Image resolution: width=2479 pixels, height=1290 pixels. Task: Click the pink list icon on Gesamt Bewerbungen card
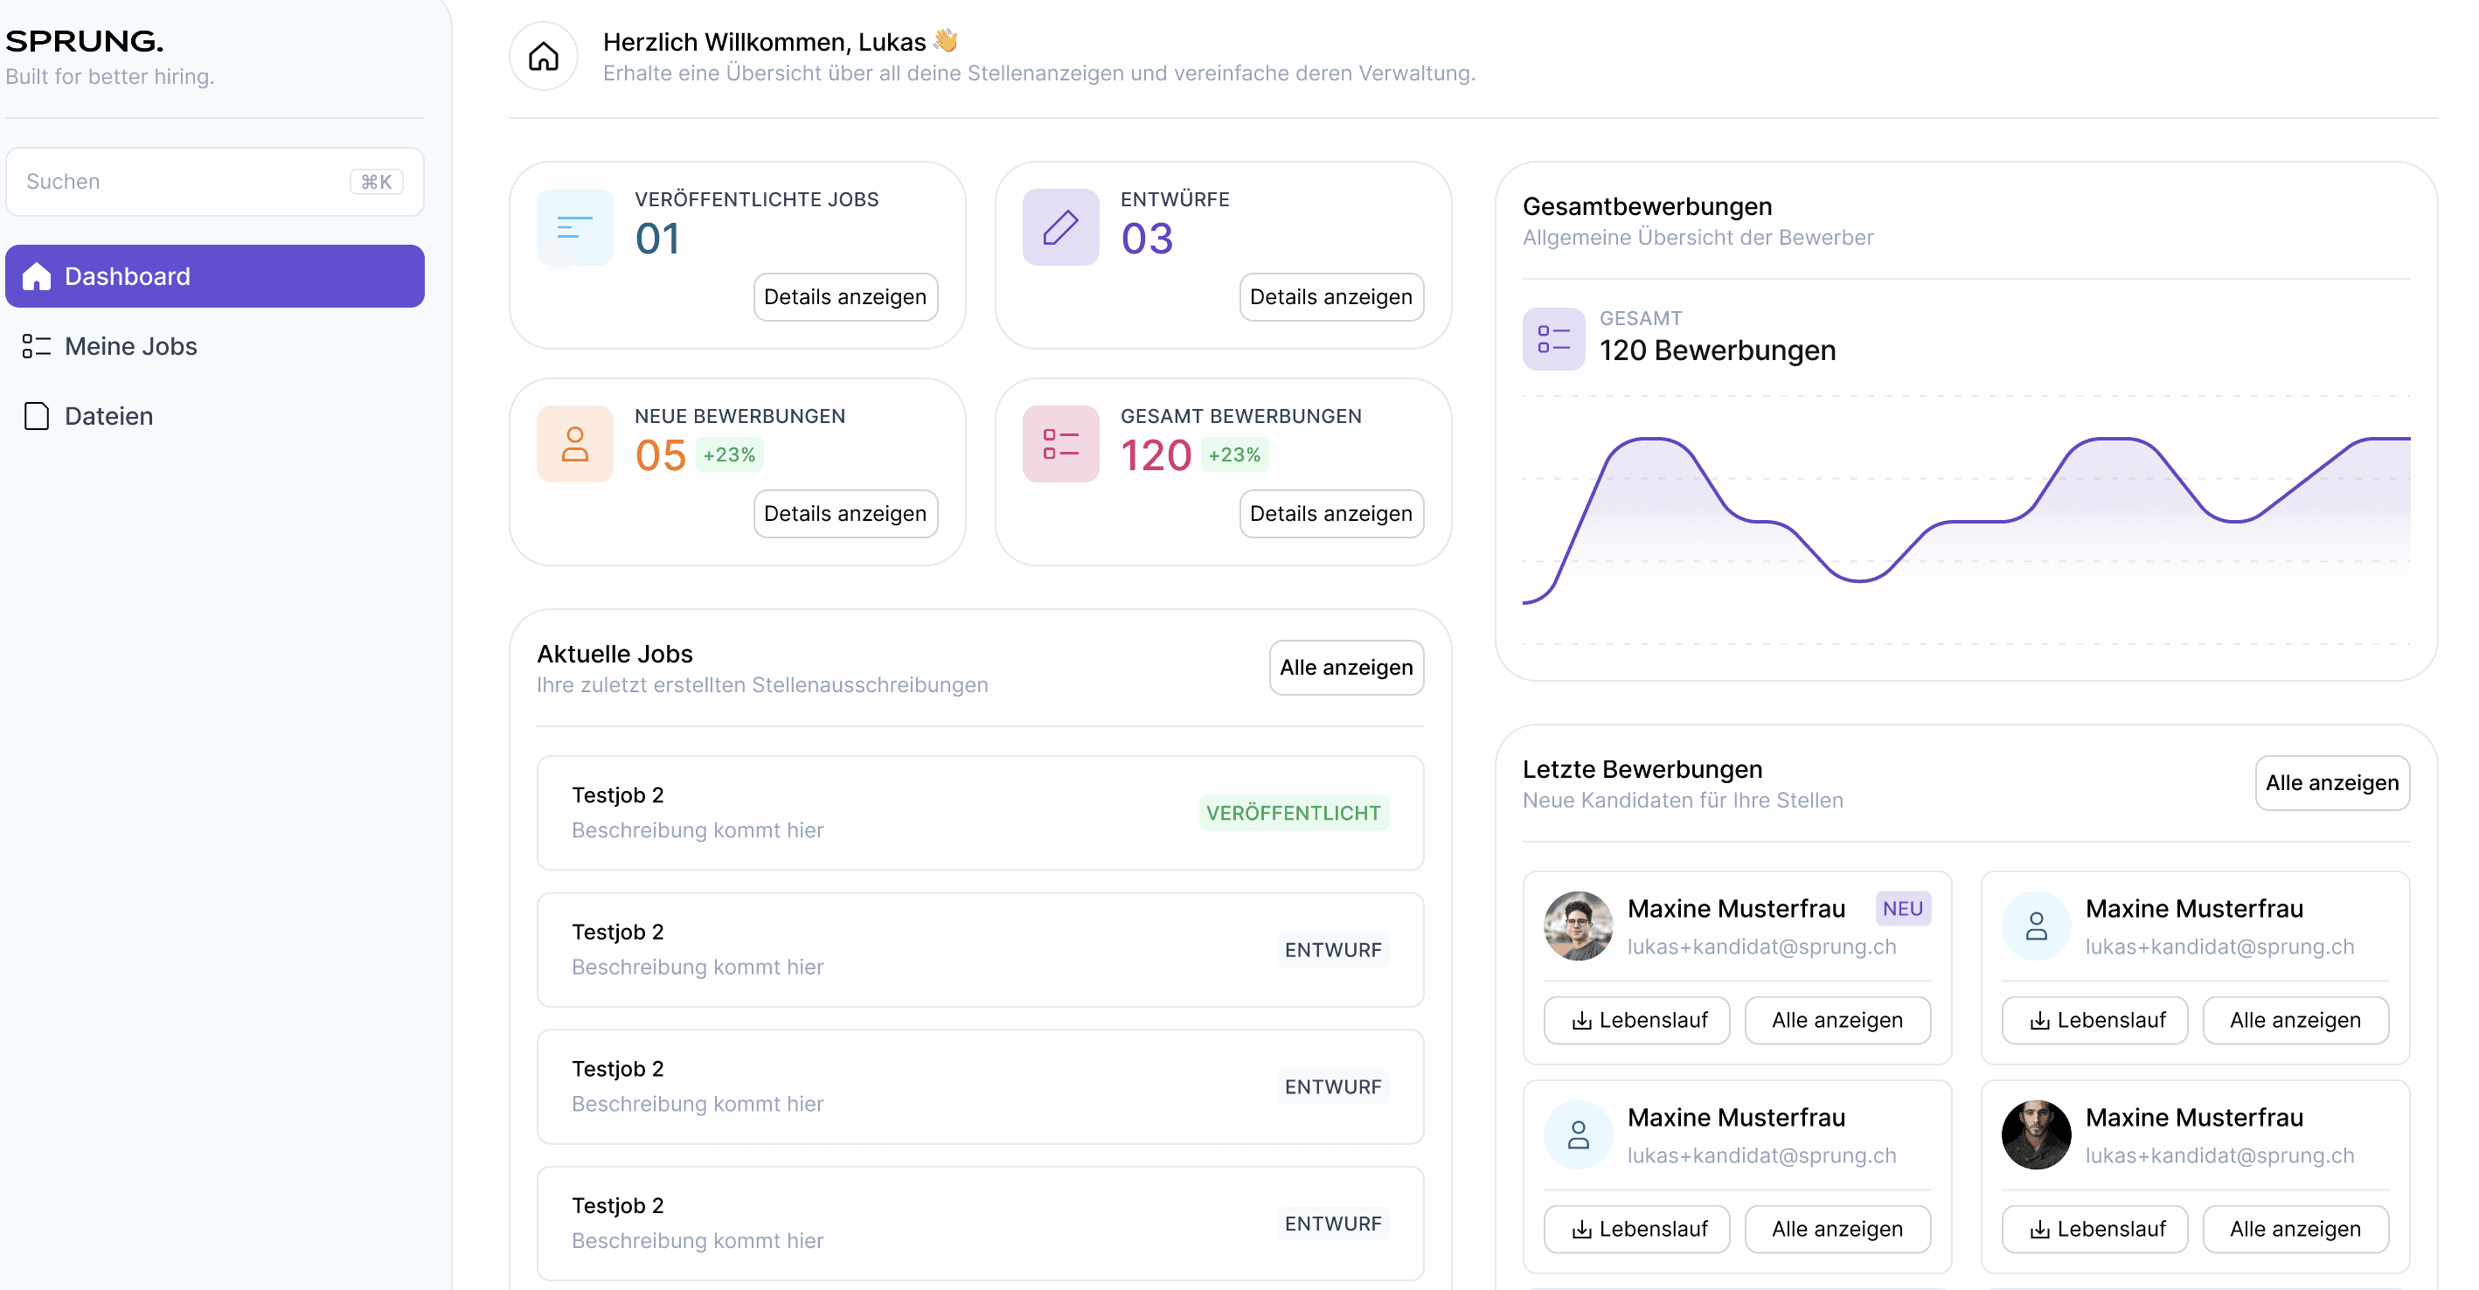1059,445
